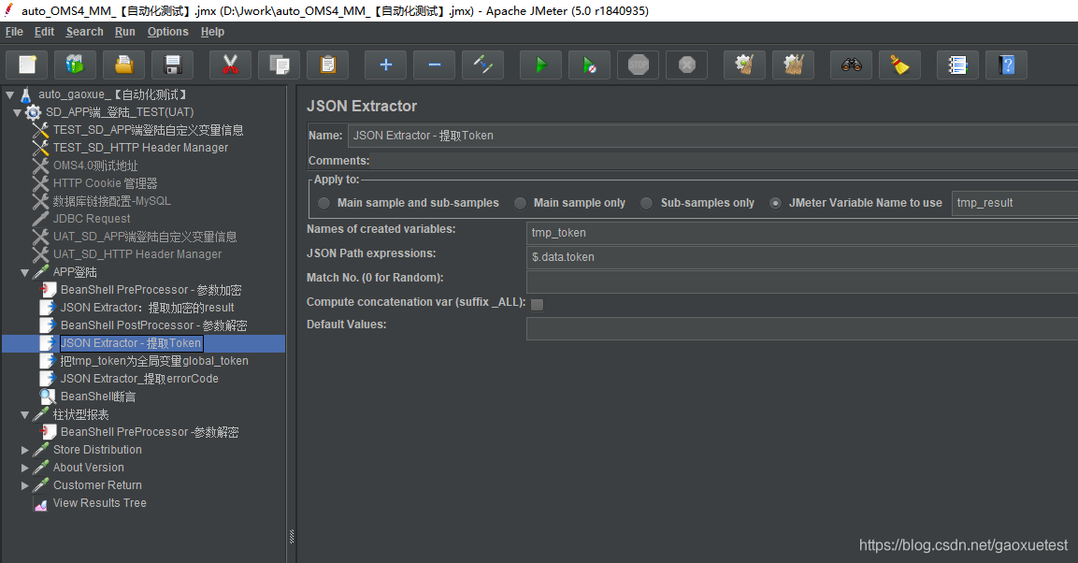Select HTTP Cookie 管理器 tree item
This screenshot has width=1078, height=563.
pyautogui.click(x=106, y=183)
